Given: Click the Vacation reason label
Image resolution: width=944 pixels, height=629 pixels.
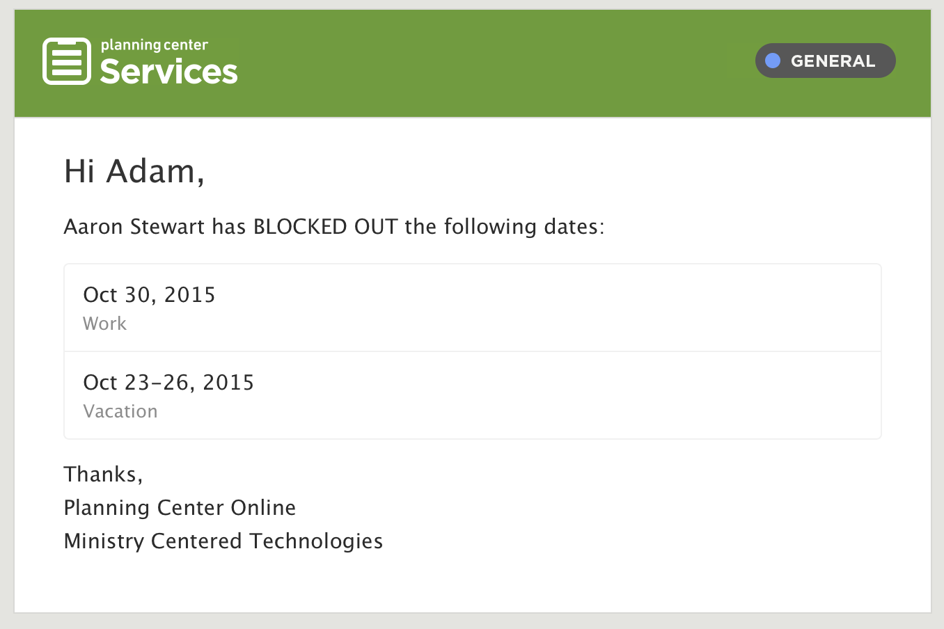Looking at the screenshot, I should pos(120,411).
